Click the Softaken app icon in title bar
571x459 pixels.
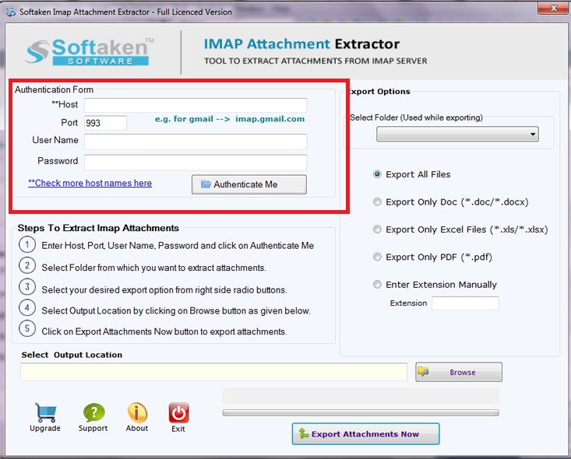click(11, 12)
